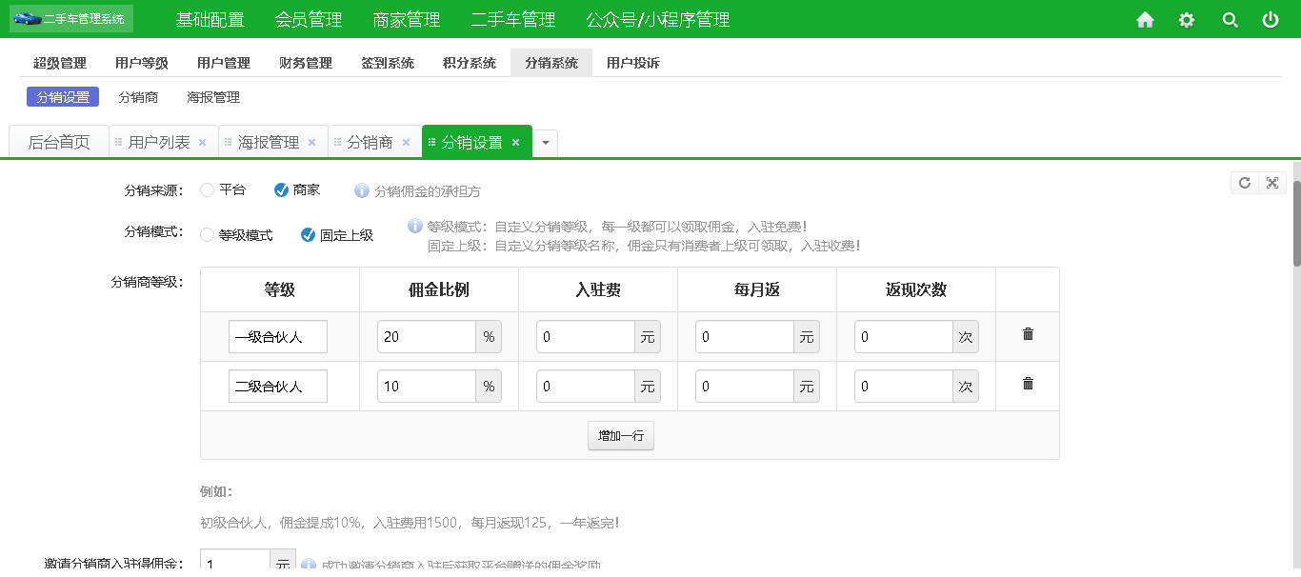1301x577 pixels.
Task: Open the tab list dropdown arrow
Action: (x=545, y=141)
